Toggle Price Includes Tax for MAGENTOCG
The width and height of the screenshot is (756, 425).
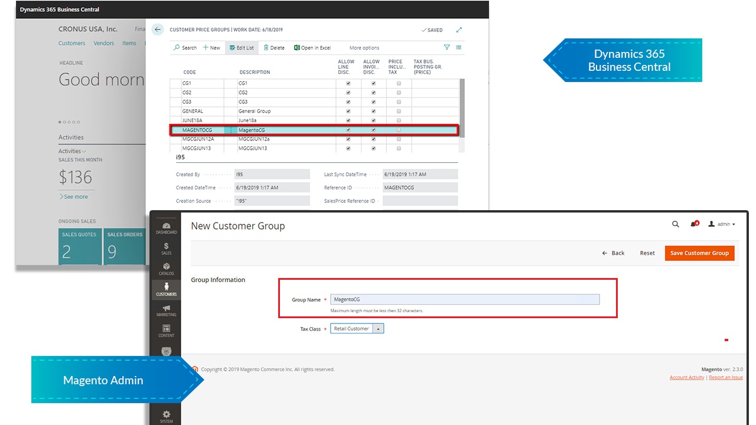(x=399, y=130)
